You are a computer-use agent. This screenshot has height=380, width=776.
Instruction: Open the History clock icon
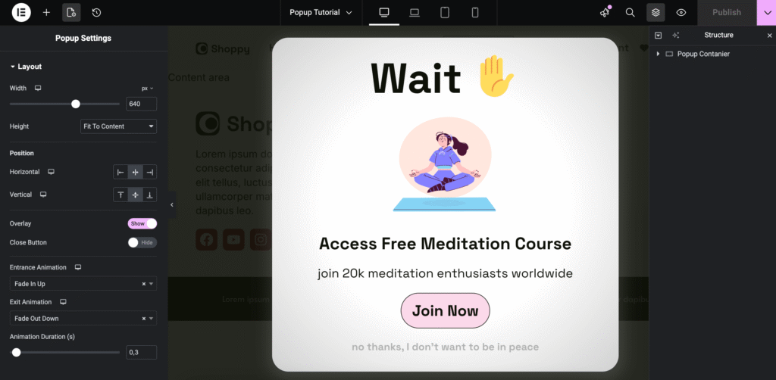[96, 12]
